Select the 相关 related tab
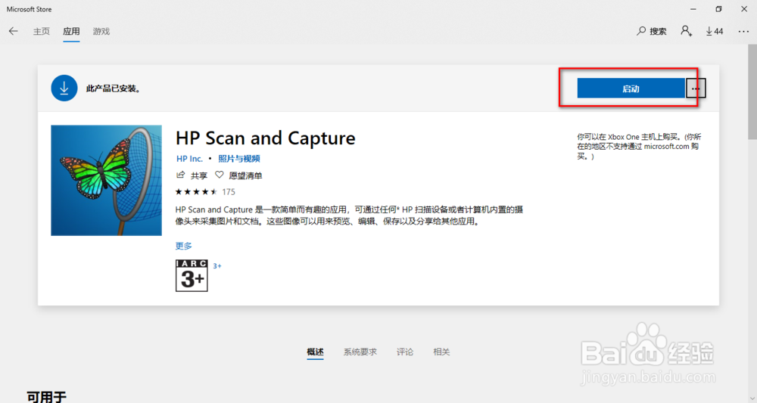The width and height of the screenshot is (757, 403). (x=442, y=352)
